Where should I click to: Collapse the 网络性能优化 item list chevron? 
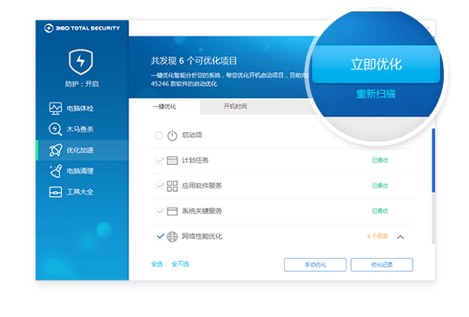point(400,237)
